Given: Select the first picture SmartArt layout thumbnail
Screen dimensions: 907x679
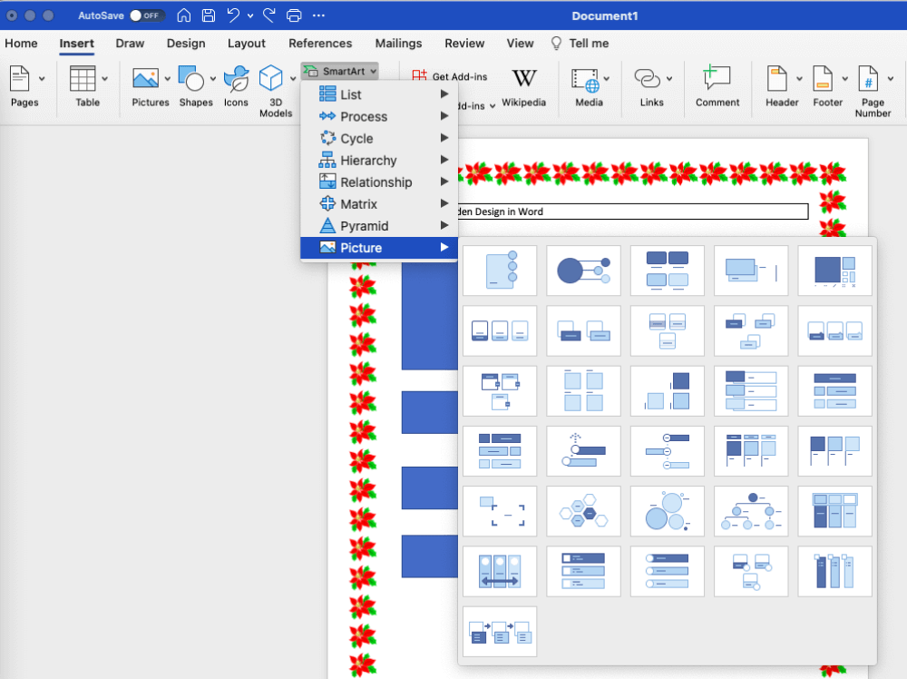Looking at the screenshot, I should pyautogui.click(x=500, y=271).
